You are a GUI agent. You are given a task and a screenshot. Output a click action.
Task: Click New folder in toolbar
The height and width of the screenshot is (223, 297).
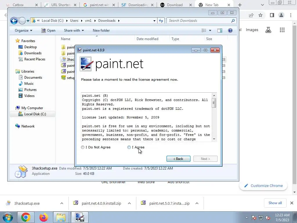(101, 30)
